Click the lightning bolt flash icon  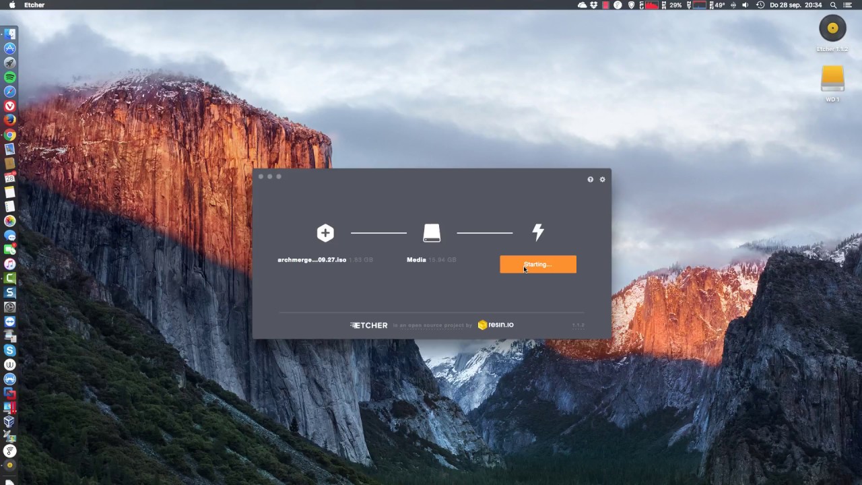point(538,232)
